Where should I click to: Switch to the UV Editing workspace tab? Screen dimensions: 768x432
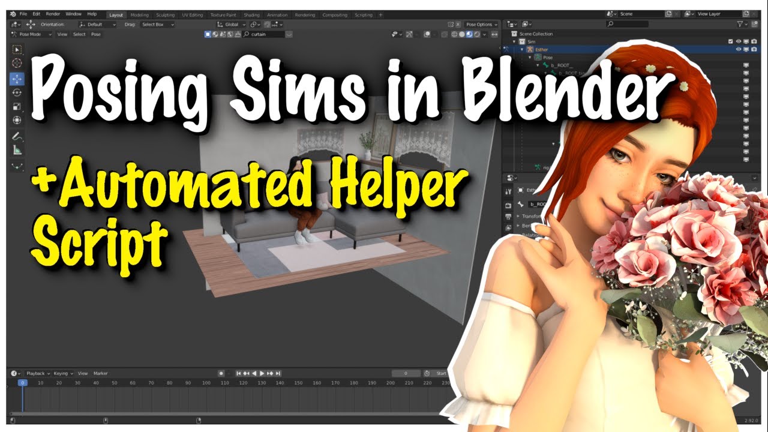(192, 14)
